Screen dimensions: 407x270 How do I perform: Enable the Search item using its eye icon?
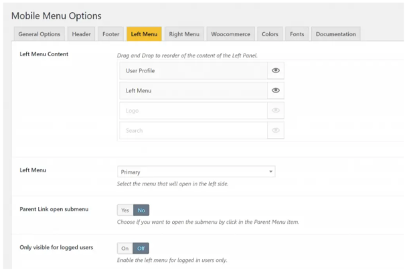point(275,131)
